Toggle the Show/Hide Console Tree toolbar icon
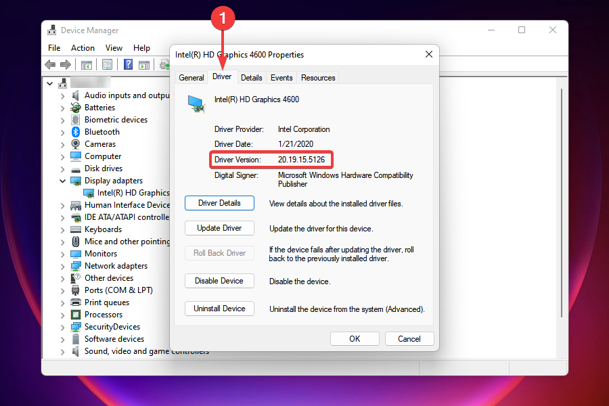 point(86,64)
